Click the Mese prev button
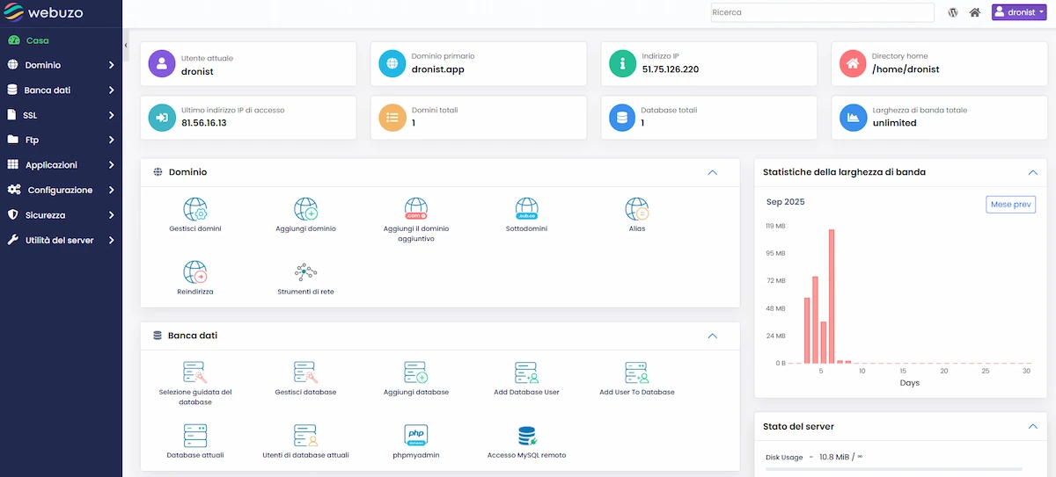Screen dimensions: 1056x477 coord(1010,204)
